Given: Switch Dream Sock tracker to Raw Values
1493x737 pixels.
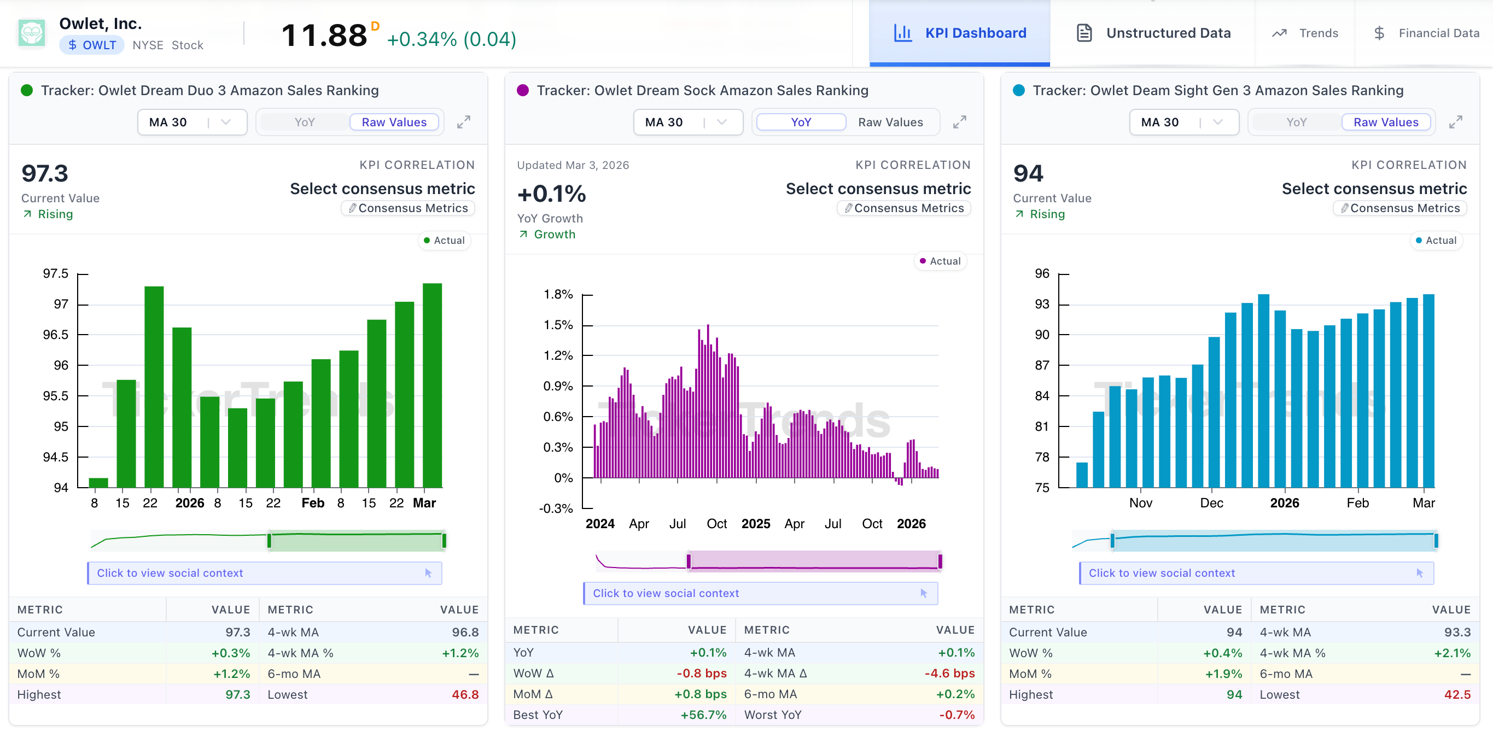Looking at the screenshot, I should click(890, 122).
